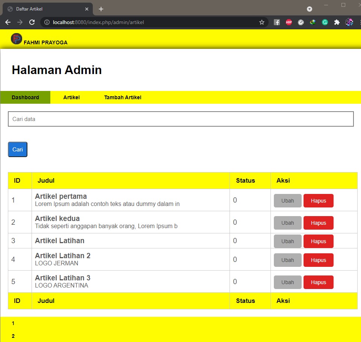Click the Cari search button
This screenshot has width=361, height=342.
coord(17,149)
